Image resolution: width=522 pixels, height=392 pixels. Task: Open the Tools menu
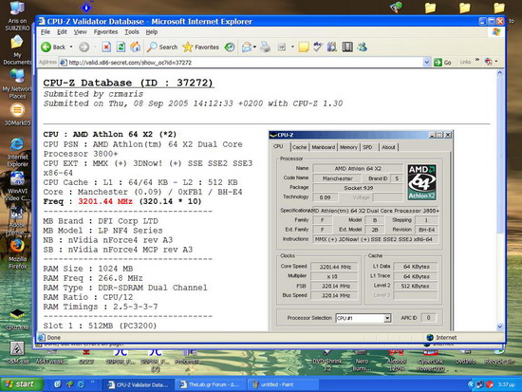click(132, 32)
